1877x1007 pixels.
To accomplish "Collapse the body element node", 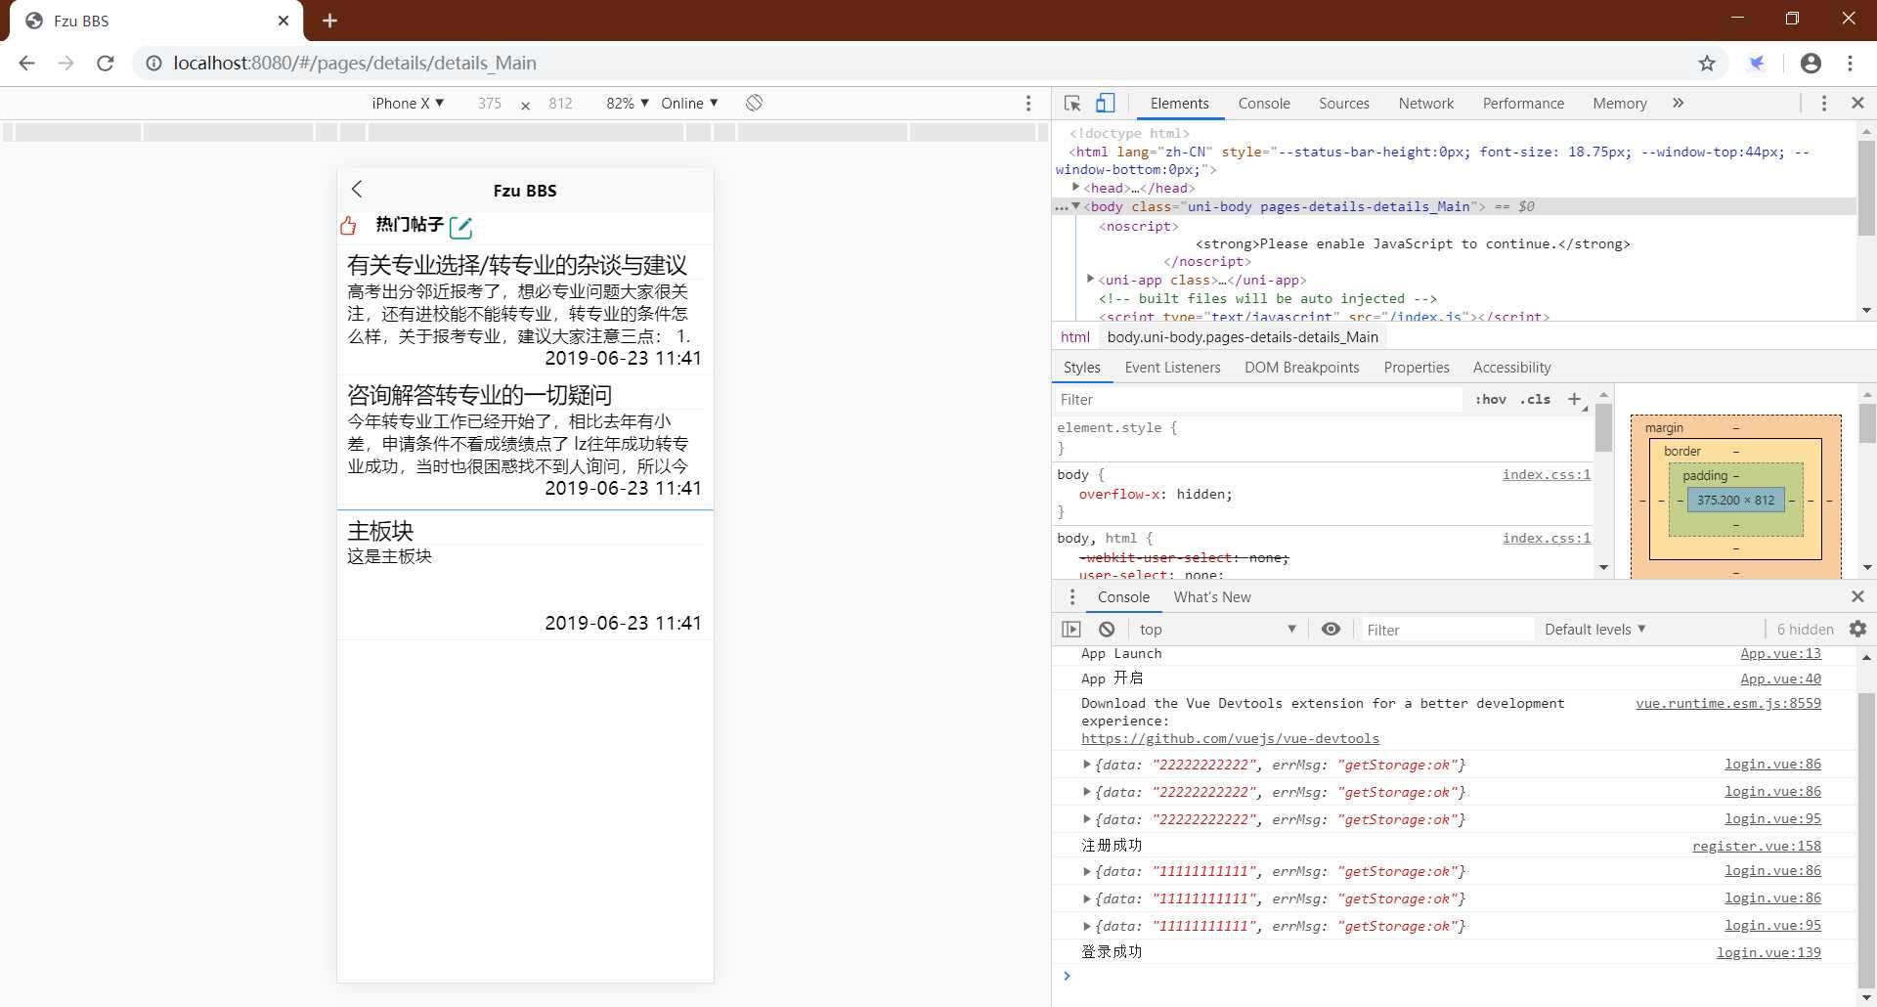I will click(x=1075, y=206).
